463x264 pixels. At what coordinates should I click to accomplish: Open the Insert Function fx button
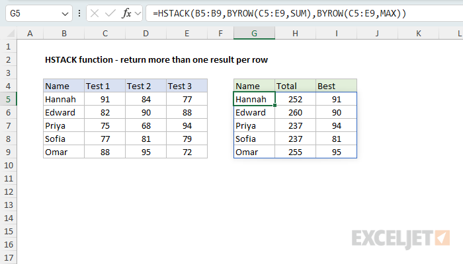(126, 13)
